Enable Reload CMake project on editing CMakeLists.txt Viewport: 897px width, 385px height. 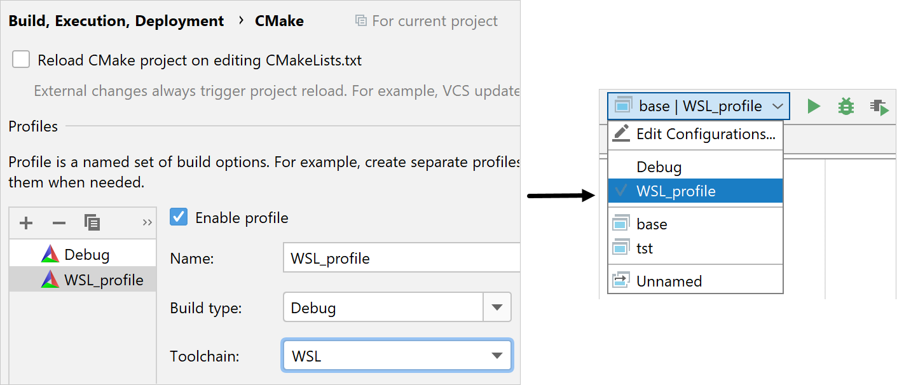21,59
